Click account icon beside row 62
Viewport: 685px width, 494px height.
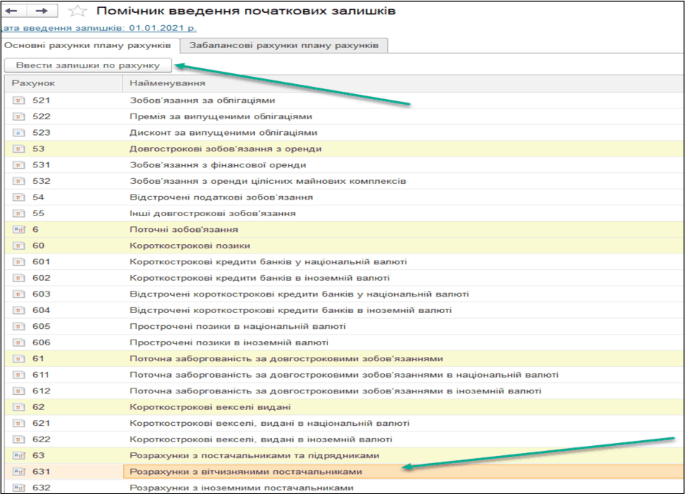[x=19, y=407]
